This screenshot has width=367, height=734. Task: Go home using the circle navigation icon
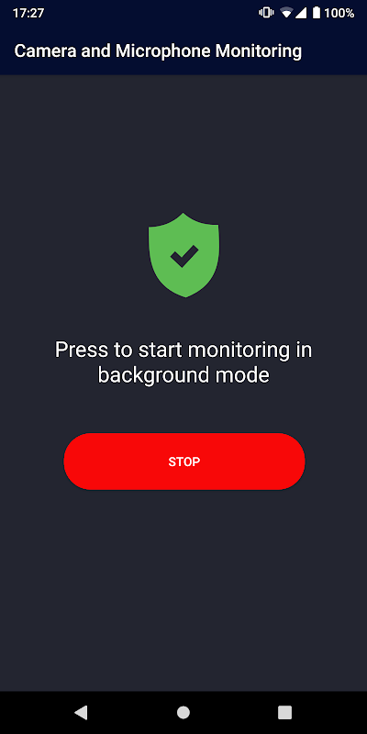click(x=183, y=713)
